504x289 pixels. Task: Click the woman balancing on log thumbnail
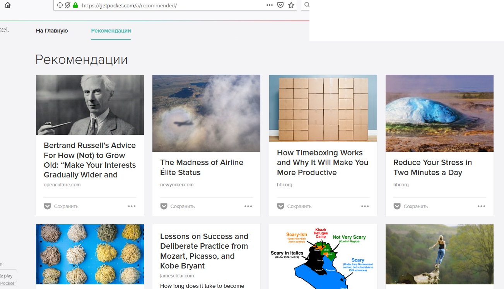tap(439, 254)
